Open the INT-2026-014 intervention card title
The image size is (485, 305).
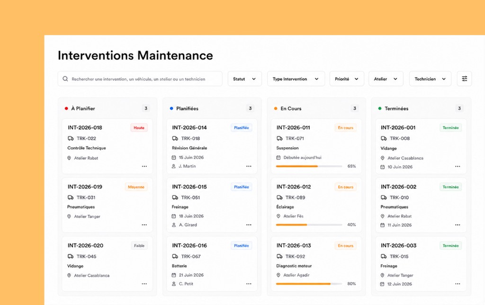(189, 128)
